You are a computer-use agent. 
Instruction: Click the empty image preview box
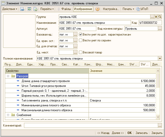click(19, 31)
